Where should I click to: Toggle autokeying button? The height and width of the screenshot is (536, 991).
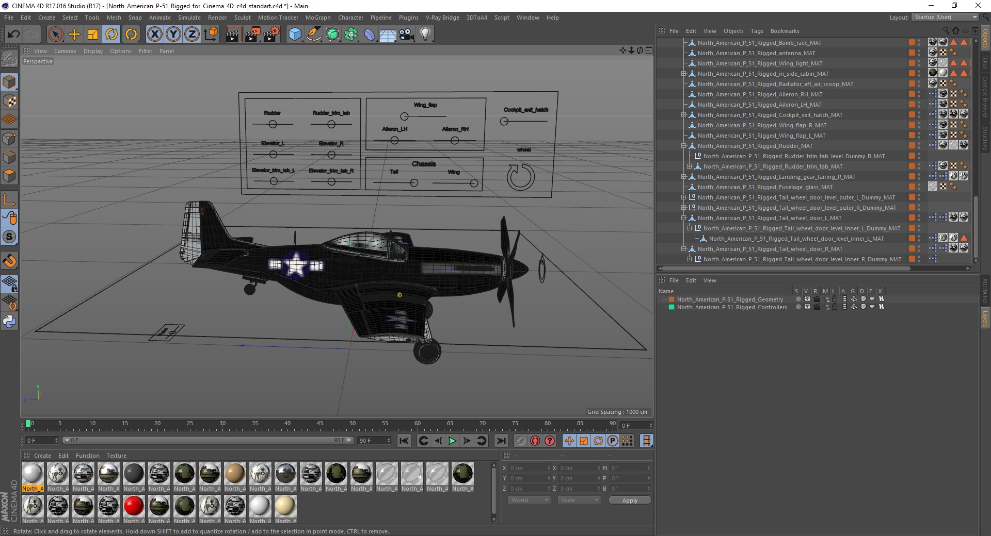(x=535, y=441)
